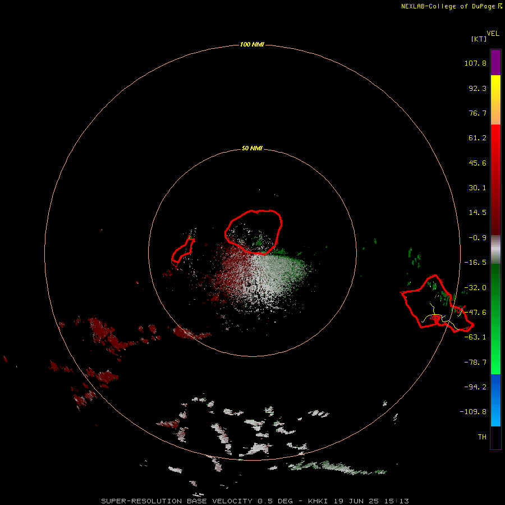Click the island outline with yellow roads
The image size is (505, 505).
437,304
